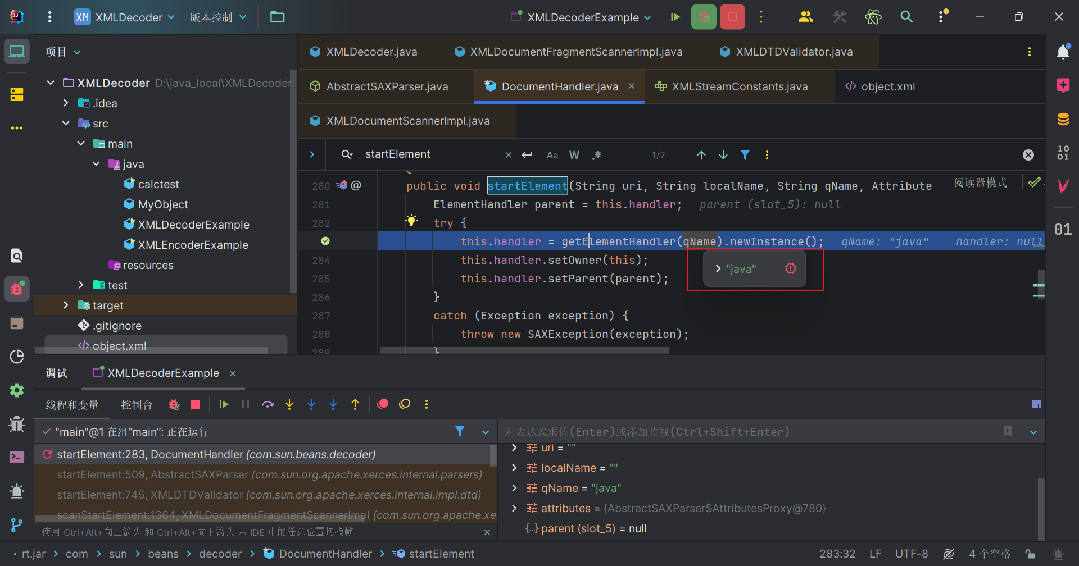Toggle read-only lock icon in status bar
This screenshot has height=566, width=1079.
1030,554
